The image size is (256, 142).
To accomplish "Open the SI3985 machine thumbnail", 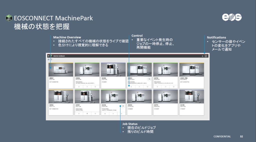I will 61,97.
